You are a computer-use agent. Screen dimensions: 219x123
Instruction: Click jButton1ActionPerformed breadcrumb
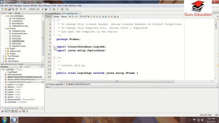[79, 84]
